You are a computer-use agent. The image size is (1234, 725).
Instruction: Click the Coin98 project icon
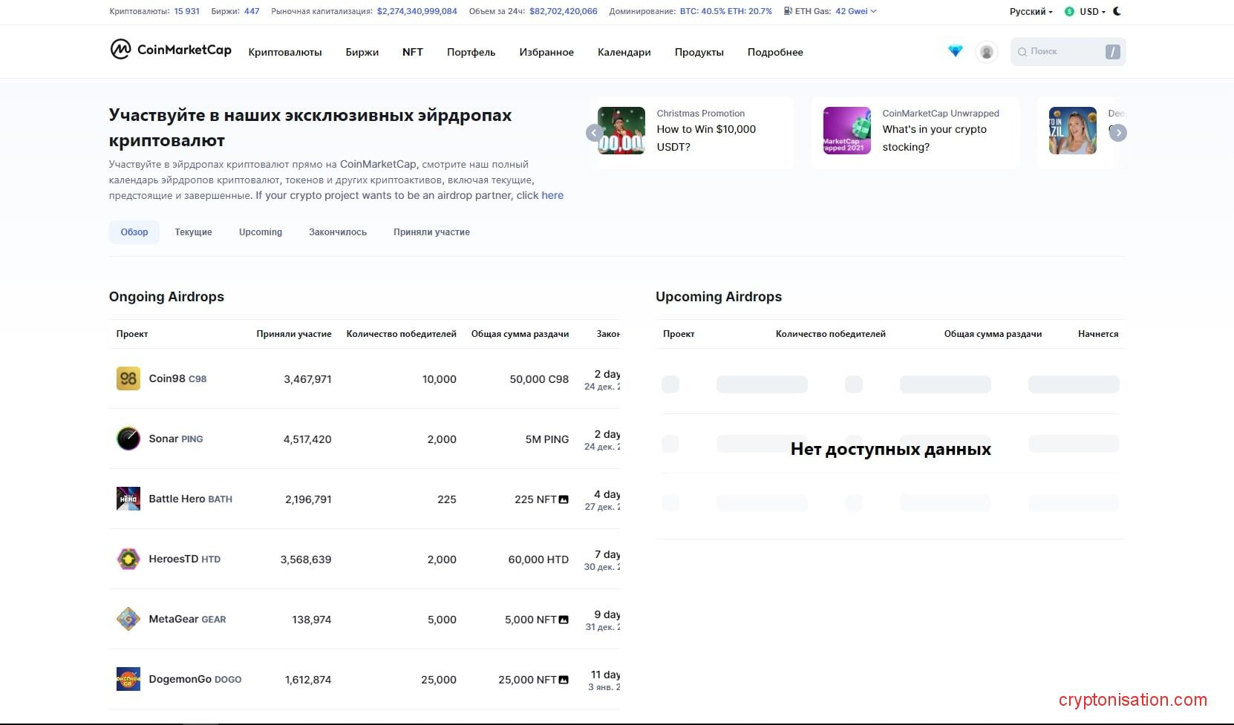128,378
